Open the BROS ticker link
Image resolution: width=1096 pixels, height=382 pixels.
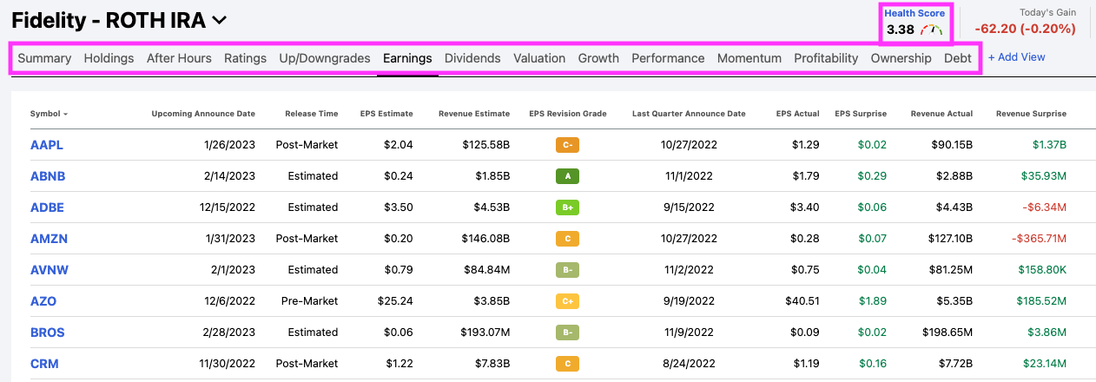[47, 333]
